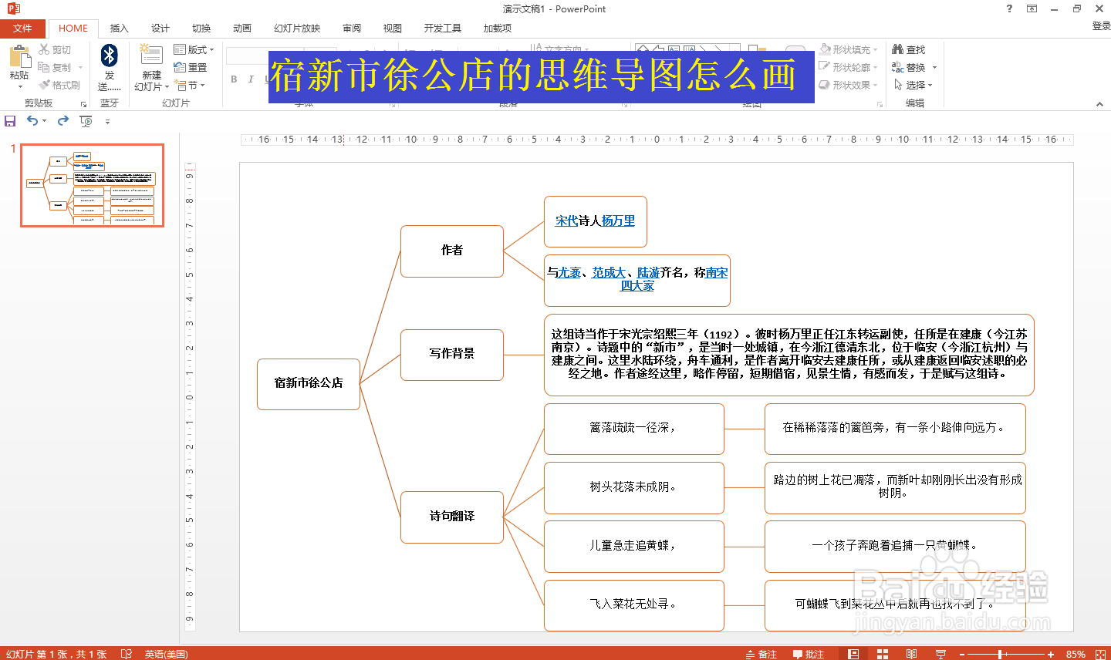Select the Format Painter (格式刷) tool
1111x660 pixels.
[60, 85]
